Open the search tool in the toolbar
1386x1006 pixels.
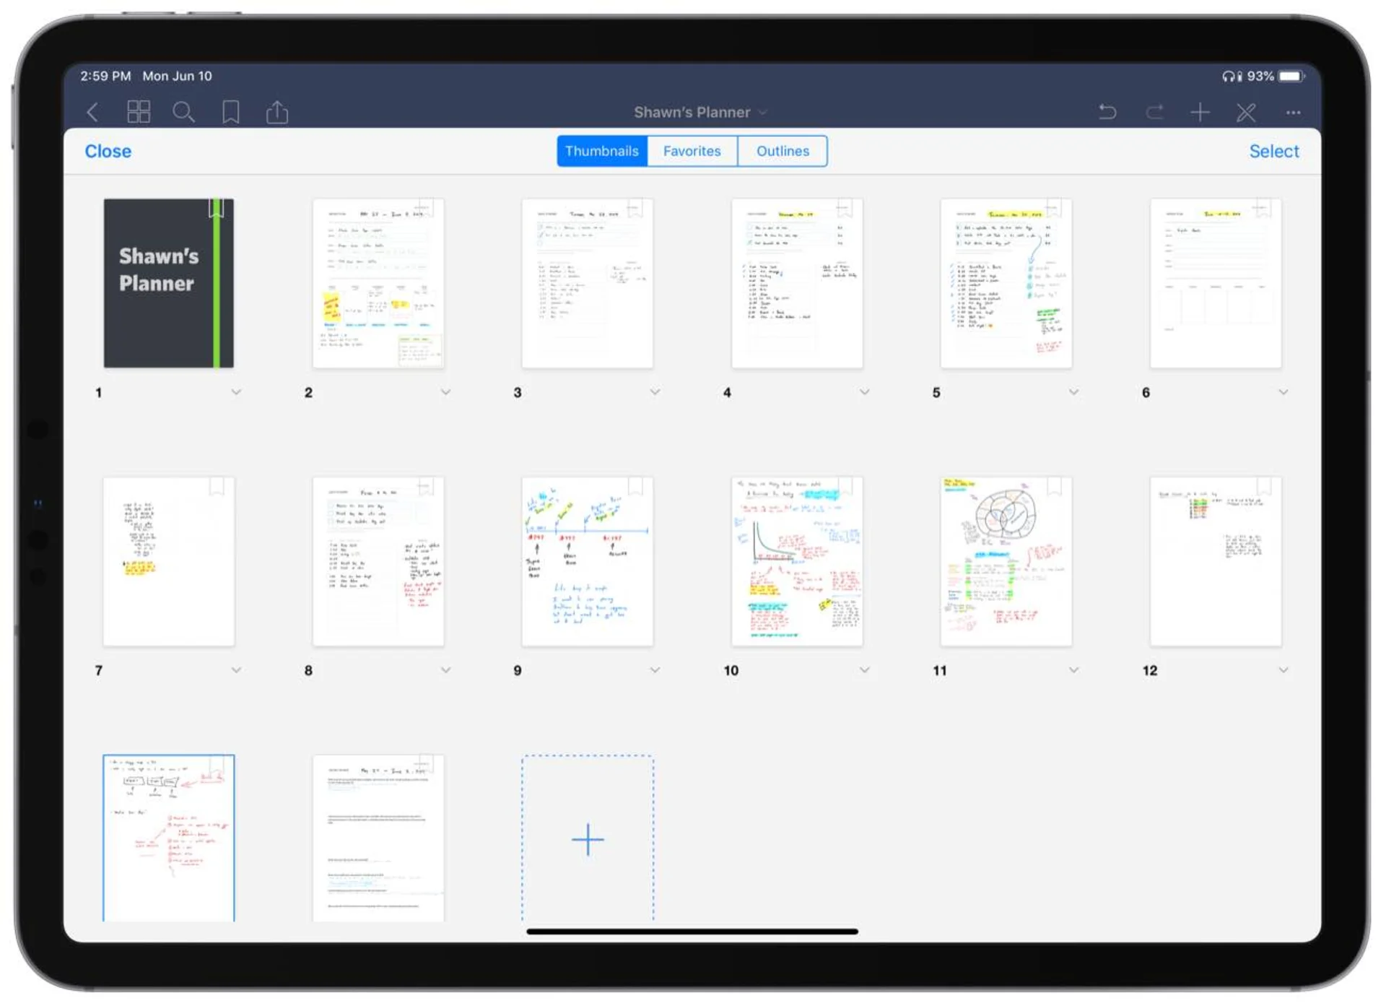185,112
